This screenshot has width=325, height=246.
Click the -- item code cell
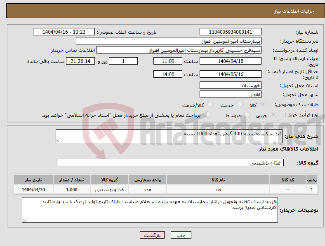288,190
